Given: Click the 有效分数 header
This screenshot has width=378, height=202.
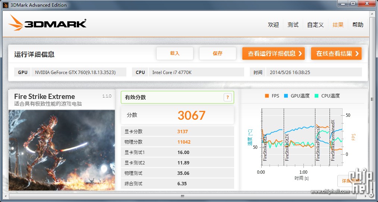Looking at the screenshot, I should click(135, 97).
